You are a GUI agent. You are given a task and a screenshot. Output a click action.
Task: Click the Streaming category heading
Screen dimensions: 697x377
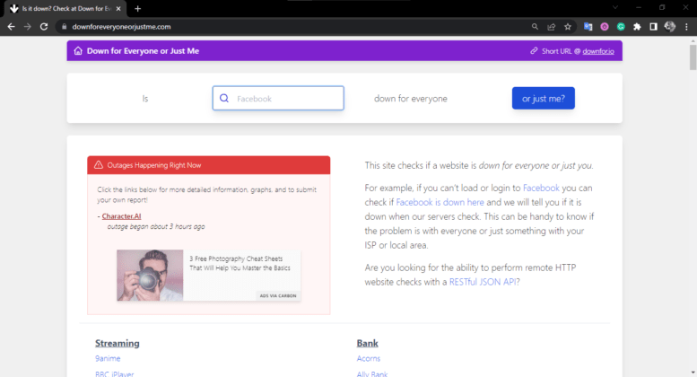coord(118,343)
